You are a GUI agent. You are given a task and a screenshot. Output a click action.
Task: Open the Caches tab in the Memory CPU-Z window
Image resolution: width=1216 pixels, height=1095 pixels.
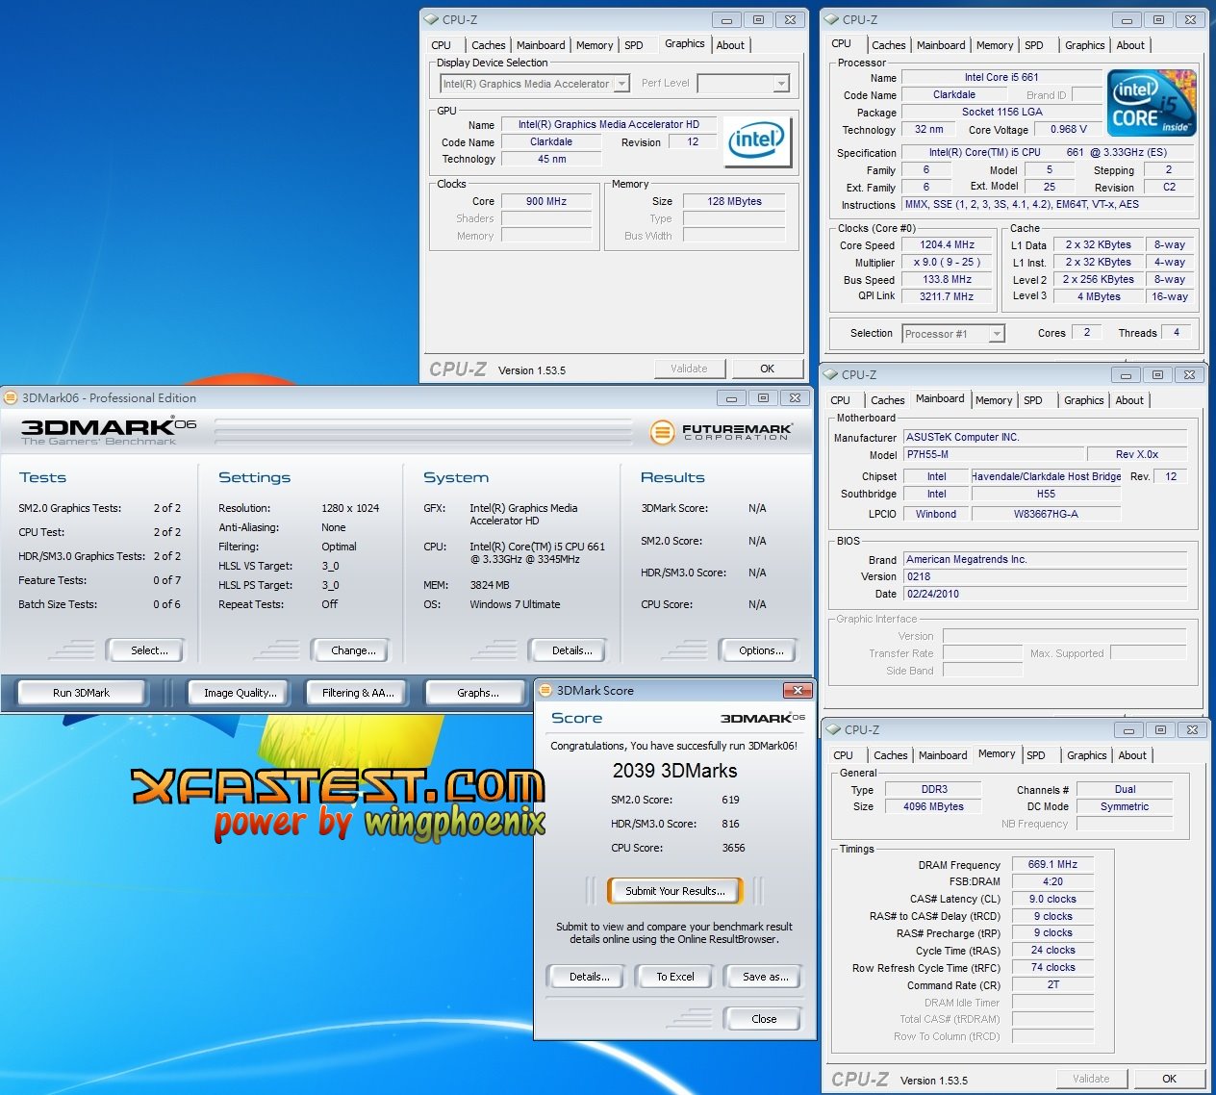coord(890,755)
